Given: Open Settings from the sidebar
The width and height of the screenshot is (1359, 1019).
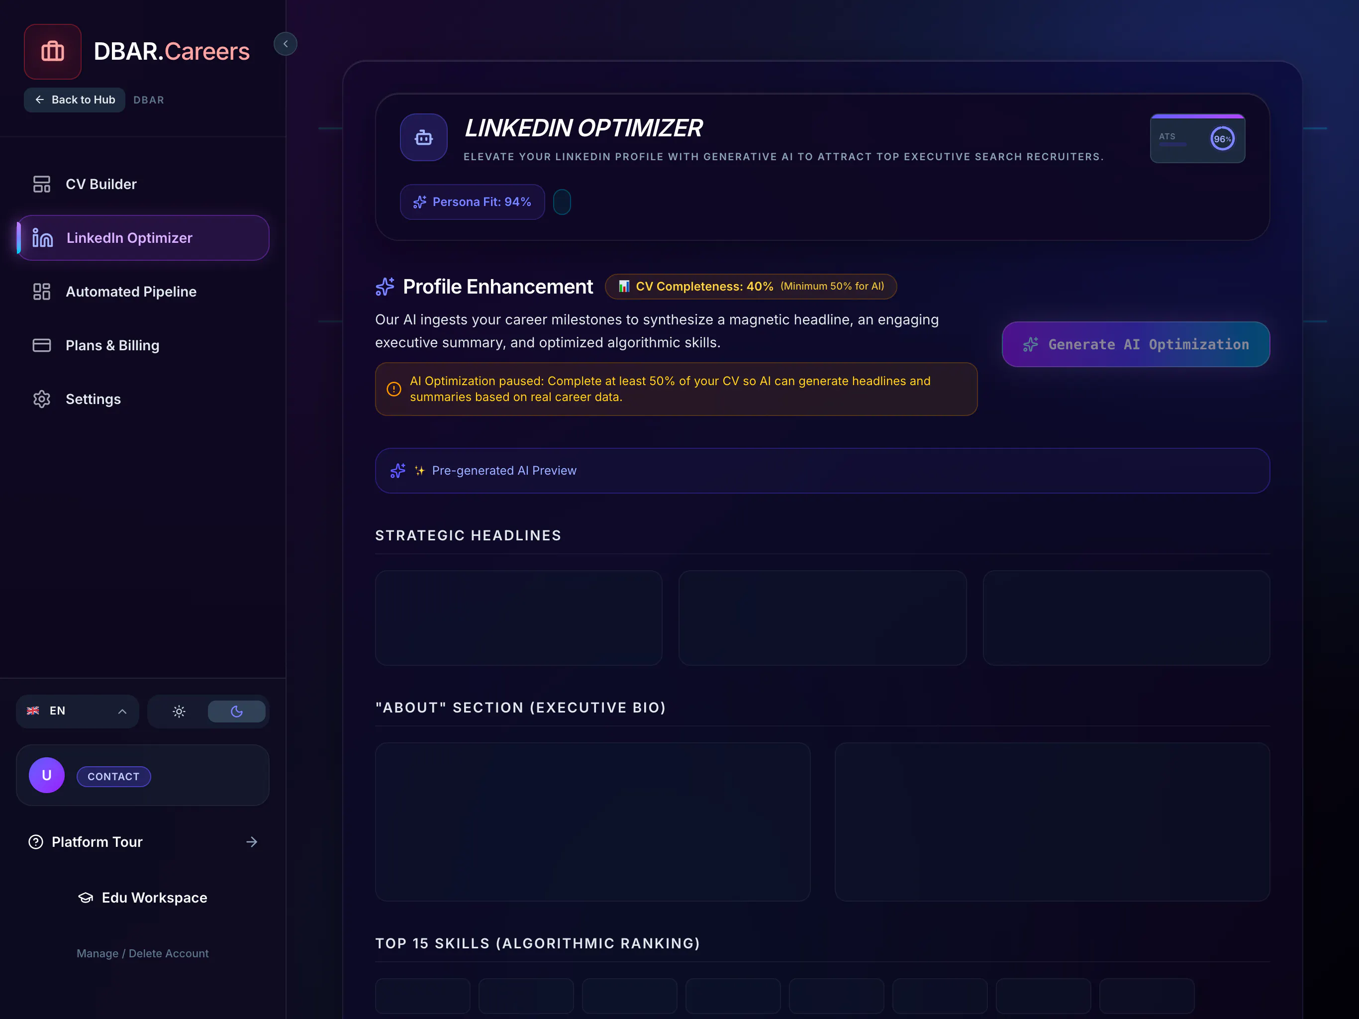Looking at the screenshot, I should point(143,399).
